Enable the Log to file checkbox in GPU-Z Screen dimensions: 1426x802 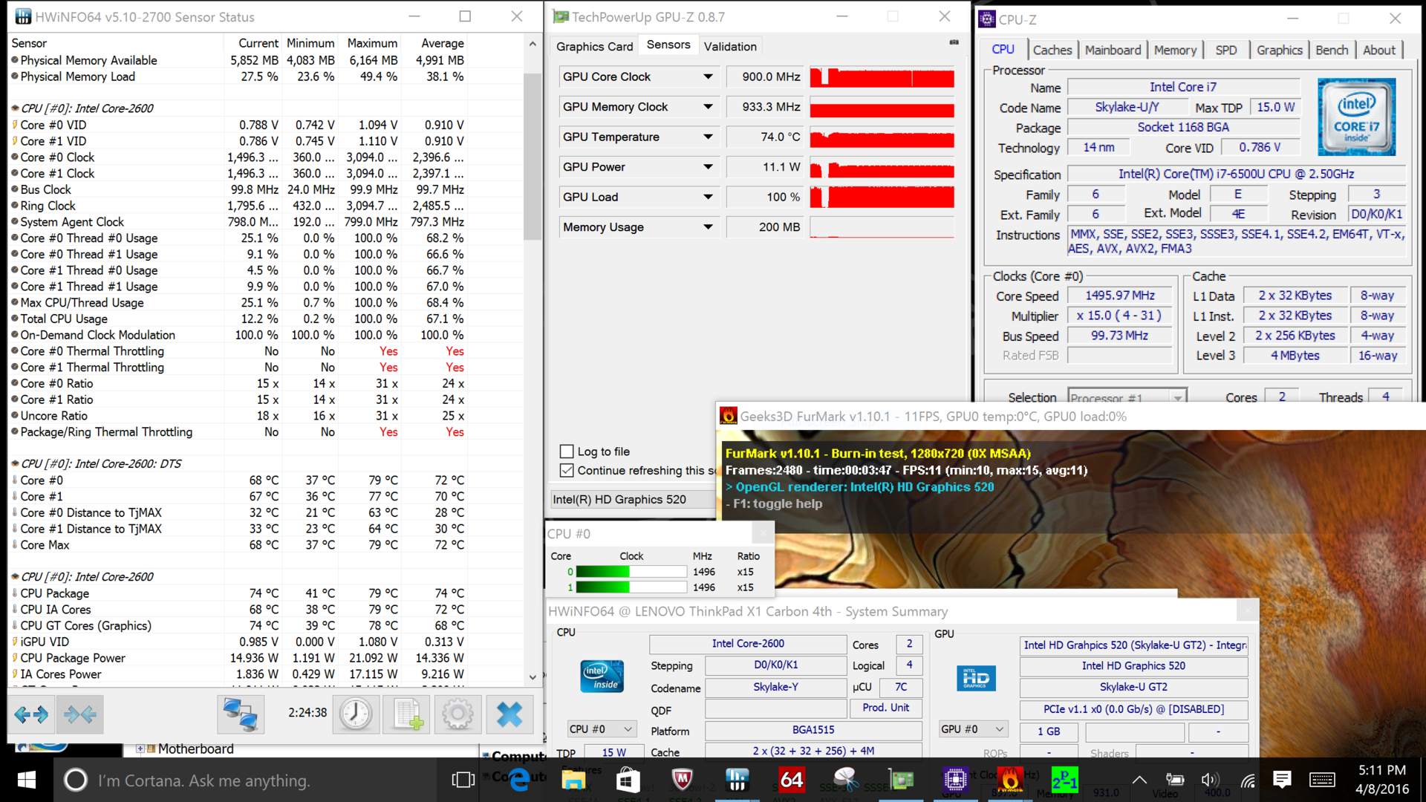click(567, 451)
